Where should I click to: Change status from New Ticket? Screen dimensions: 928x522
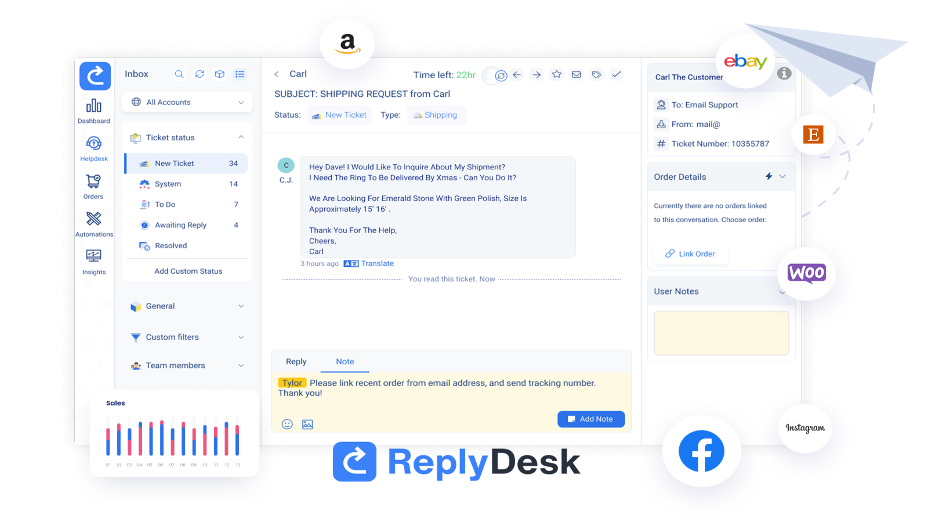[339, 115]
